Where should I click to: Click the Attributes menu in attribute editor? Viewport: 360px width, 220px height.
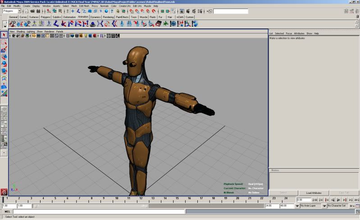tap(299, 33)
